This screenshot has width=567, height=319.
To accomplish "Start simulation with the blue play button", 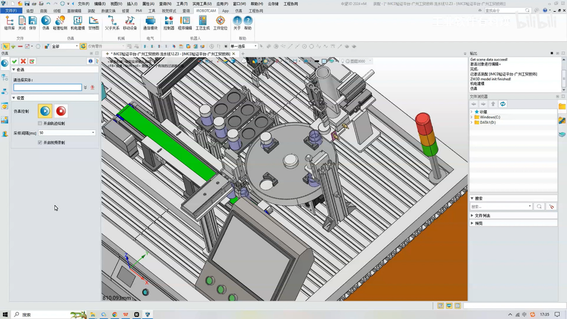I will tap(45, 111).
